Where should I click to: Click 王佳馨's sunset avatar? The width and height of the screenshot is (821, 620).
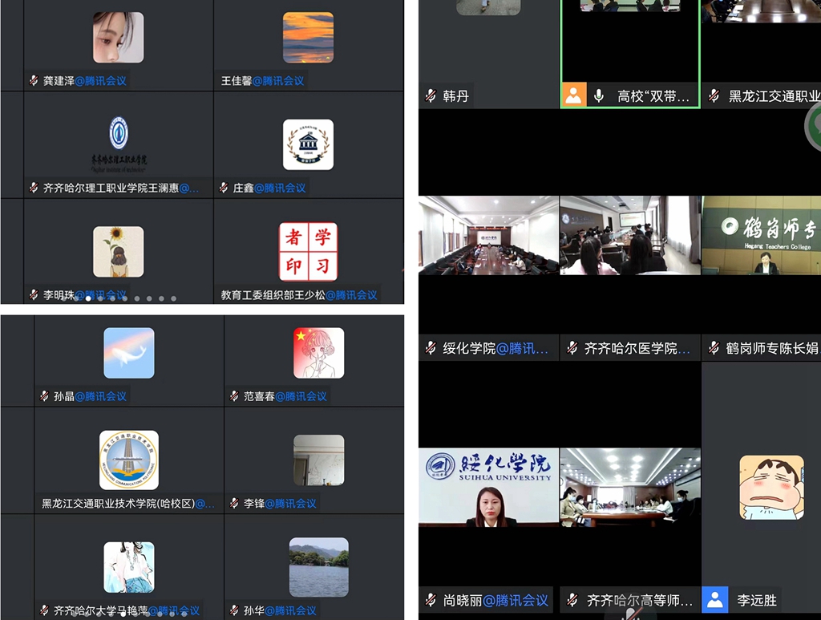308,37
